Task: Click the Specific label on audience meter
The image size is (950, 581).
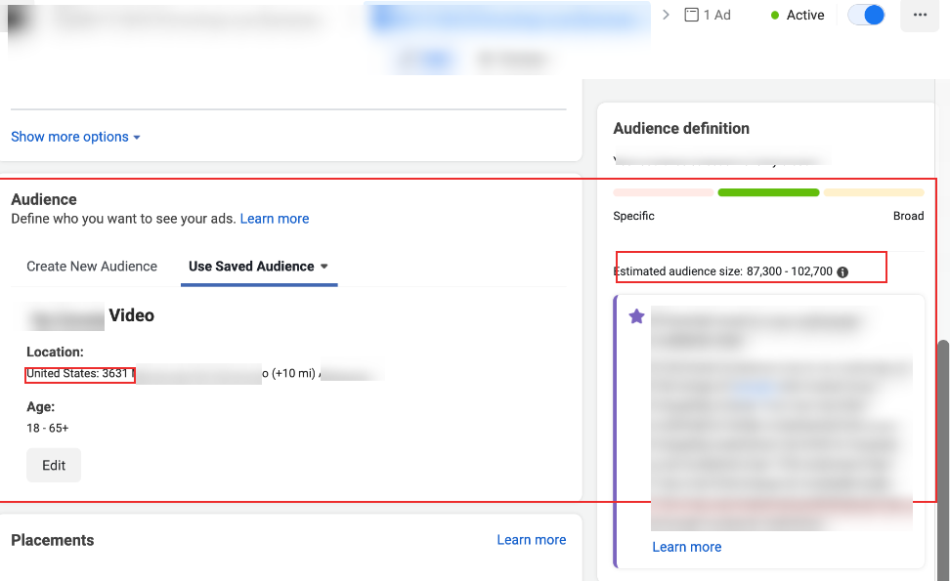Action: [x=633, y=216]
